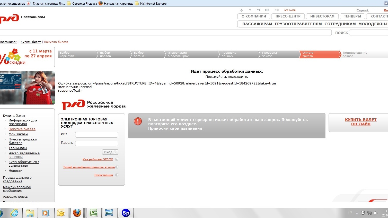Click the spring discounts promo banner

pos(27,57)
